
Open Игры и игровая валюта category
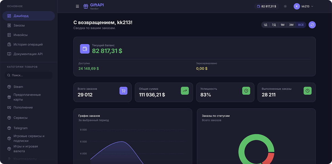(x=29, y=149)
